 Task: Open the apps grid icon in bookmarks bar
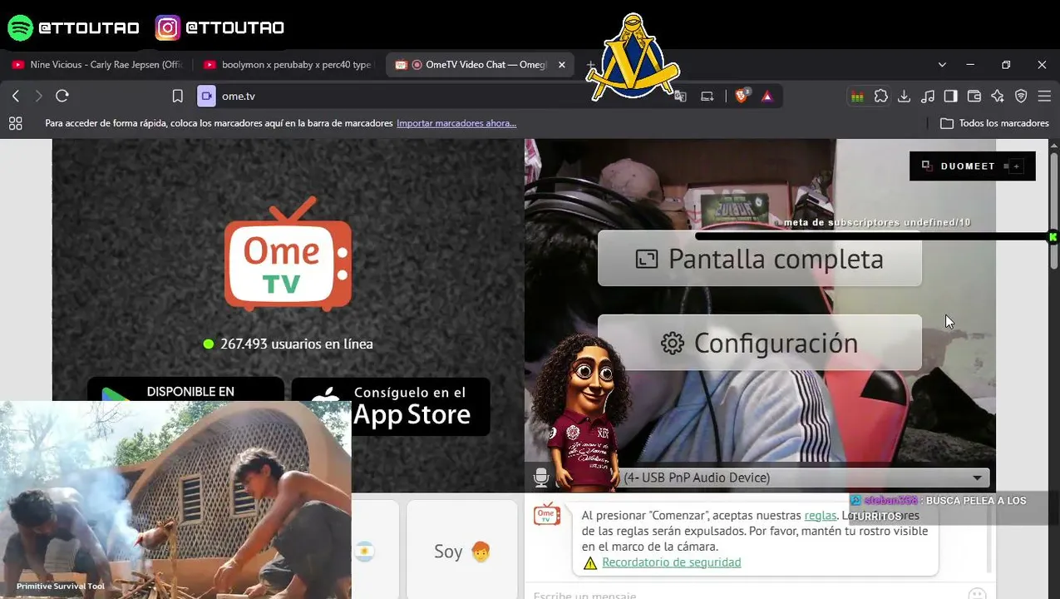[x=15, y=123]
